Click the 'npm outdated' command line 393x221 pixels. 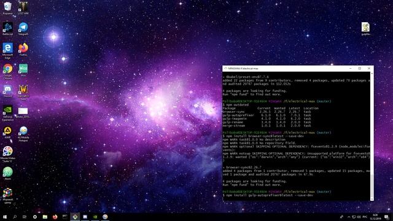[x=236, y=105]
